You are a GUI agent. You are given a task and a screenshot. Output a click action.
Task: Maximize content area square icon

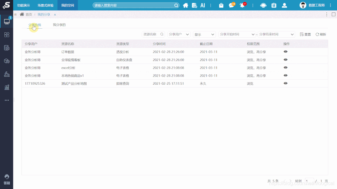(x=334, y=14)
